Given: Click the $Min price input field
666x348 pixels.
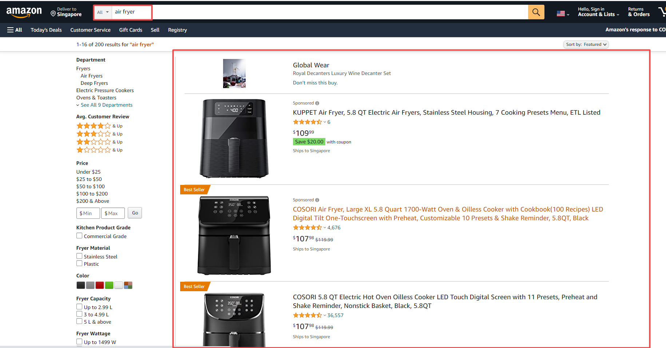Looking at the screenshot, I should (x=88, y=213).
